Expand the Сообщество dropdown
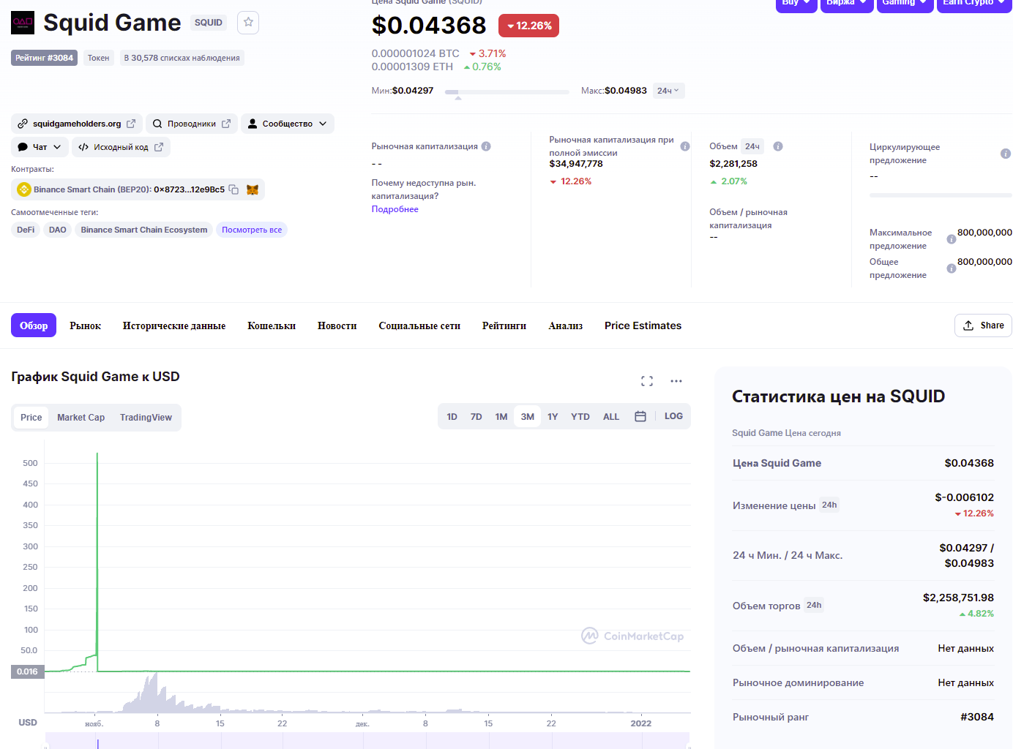1013x749 pixels. point(288,124)
